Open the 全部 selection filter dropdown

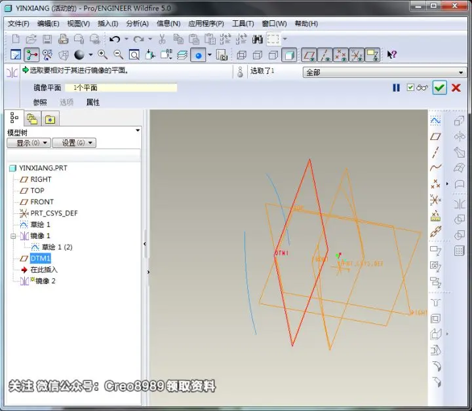pos(384,73)
